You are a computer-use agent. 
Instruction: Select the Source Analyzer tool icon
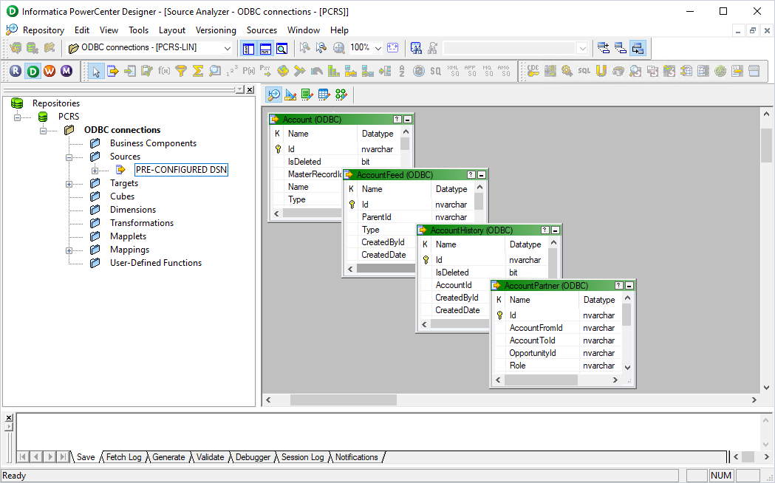(273, 95)
